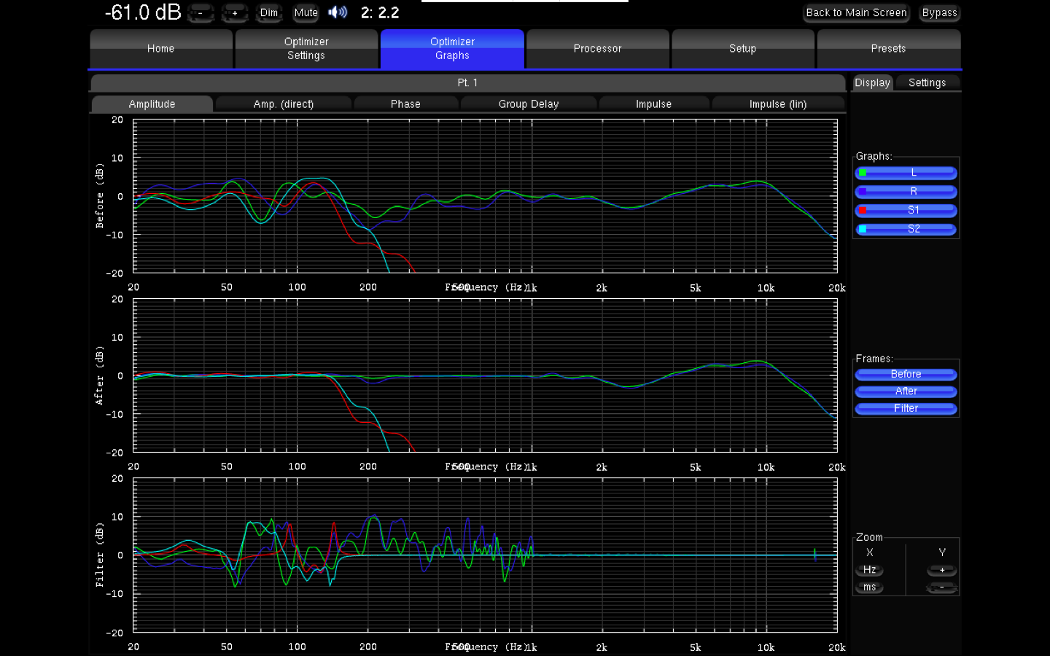Click Back to Main Screen
Screen dimensions: 1050x656
tap(856, 13)
